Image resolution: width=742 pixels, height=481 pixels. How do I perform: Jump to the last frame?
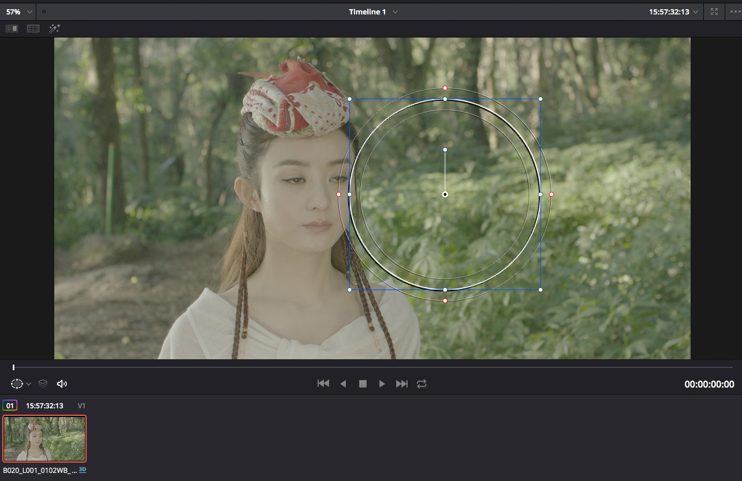402,384
